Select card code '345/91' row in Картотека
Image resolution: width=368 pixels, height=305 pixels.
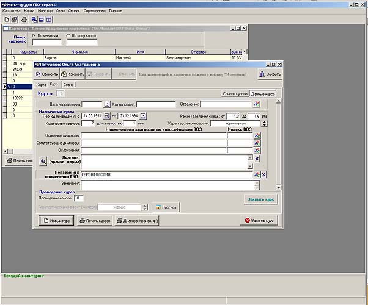(18, 70)
